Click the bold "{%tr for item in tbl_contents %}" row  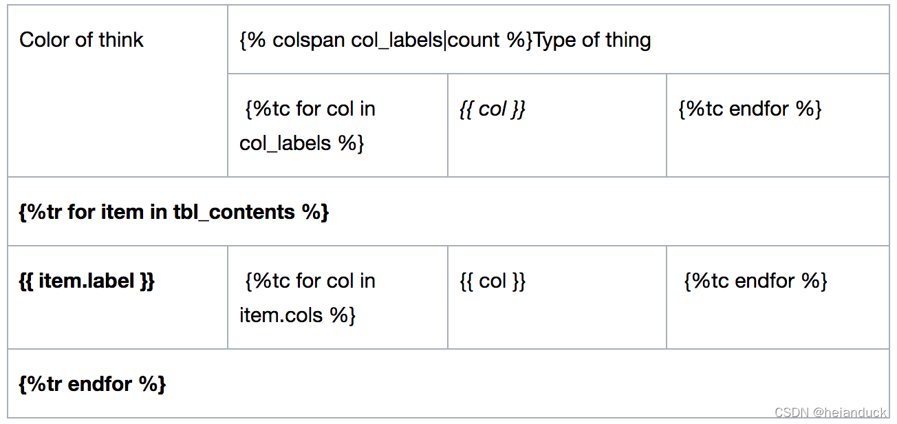click(x=448, y=211)
